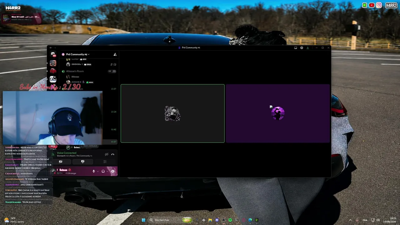400x225 pixels.
Task: Open the red graffiti server icon
Action: point(53,71)
